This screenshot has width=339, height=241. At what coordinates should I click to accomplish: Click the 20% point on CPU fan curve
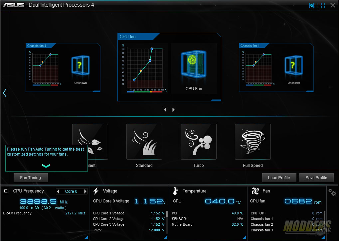[x=134, y=80]
